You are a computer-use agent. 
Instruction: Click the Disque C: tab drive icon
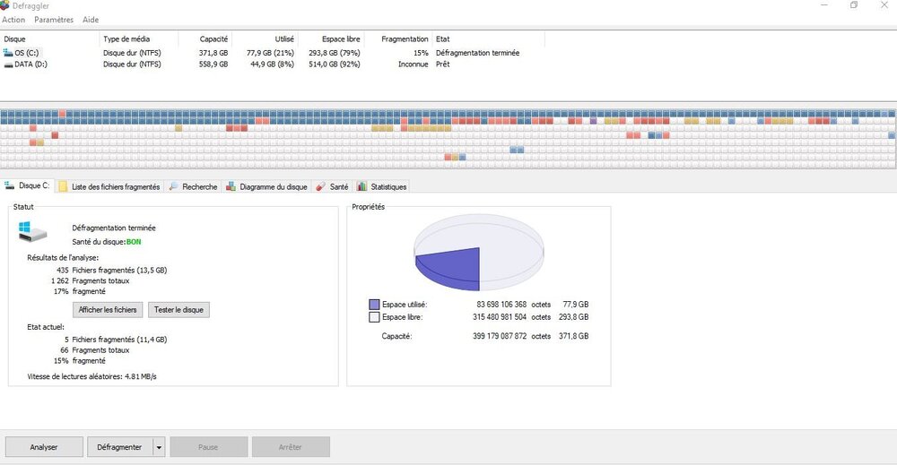pos(9,185)
